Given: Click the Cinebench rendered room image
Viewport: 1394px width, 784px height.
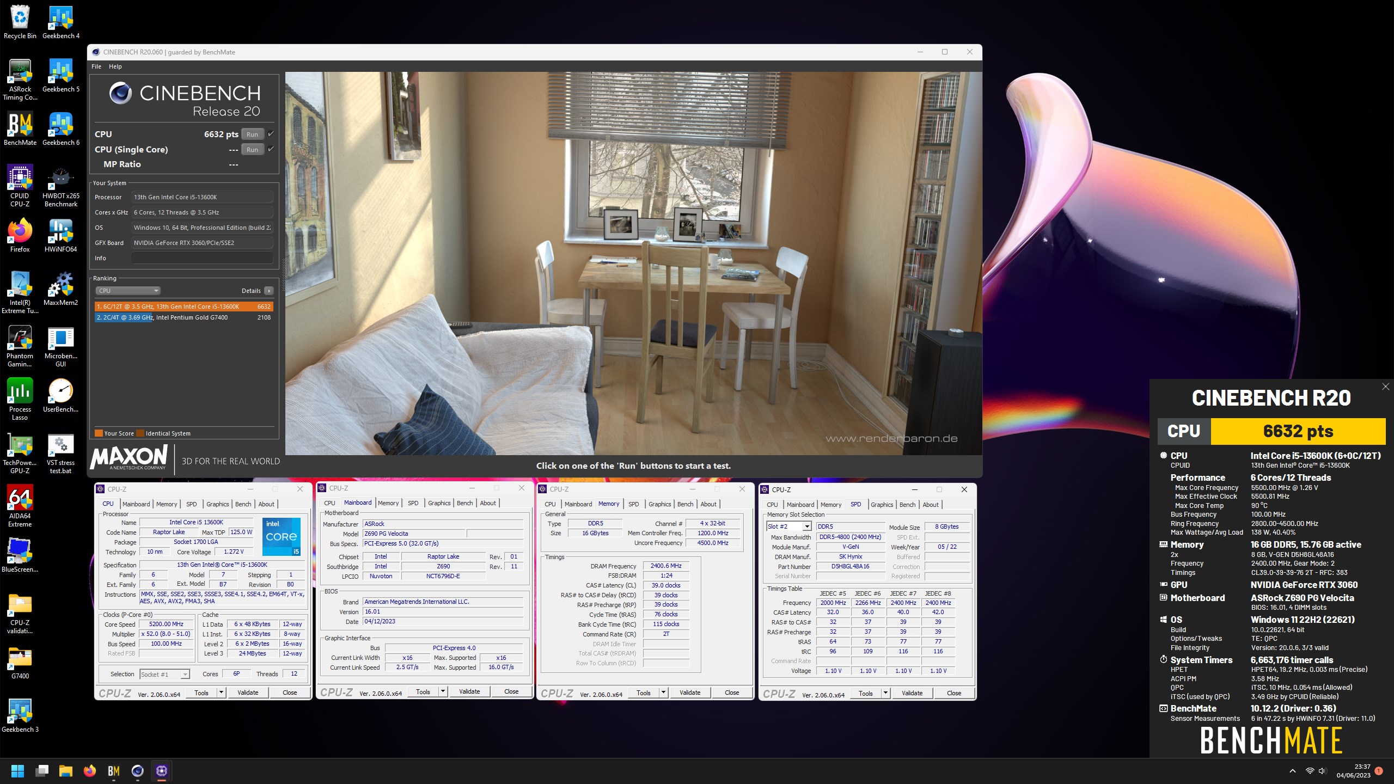Looking at the screenshot, I should [x=633, y=263].
